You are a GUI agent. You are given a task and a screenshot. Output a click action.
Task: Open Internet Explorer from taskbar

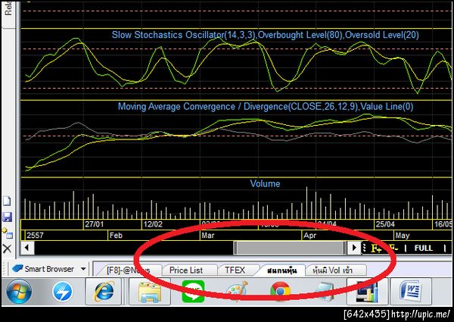tap(104, 292)
